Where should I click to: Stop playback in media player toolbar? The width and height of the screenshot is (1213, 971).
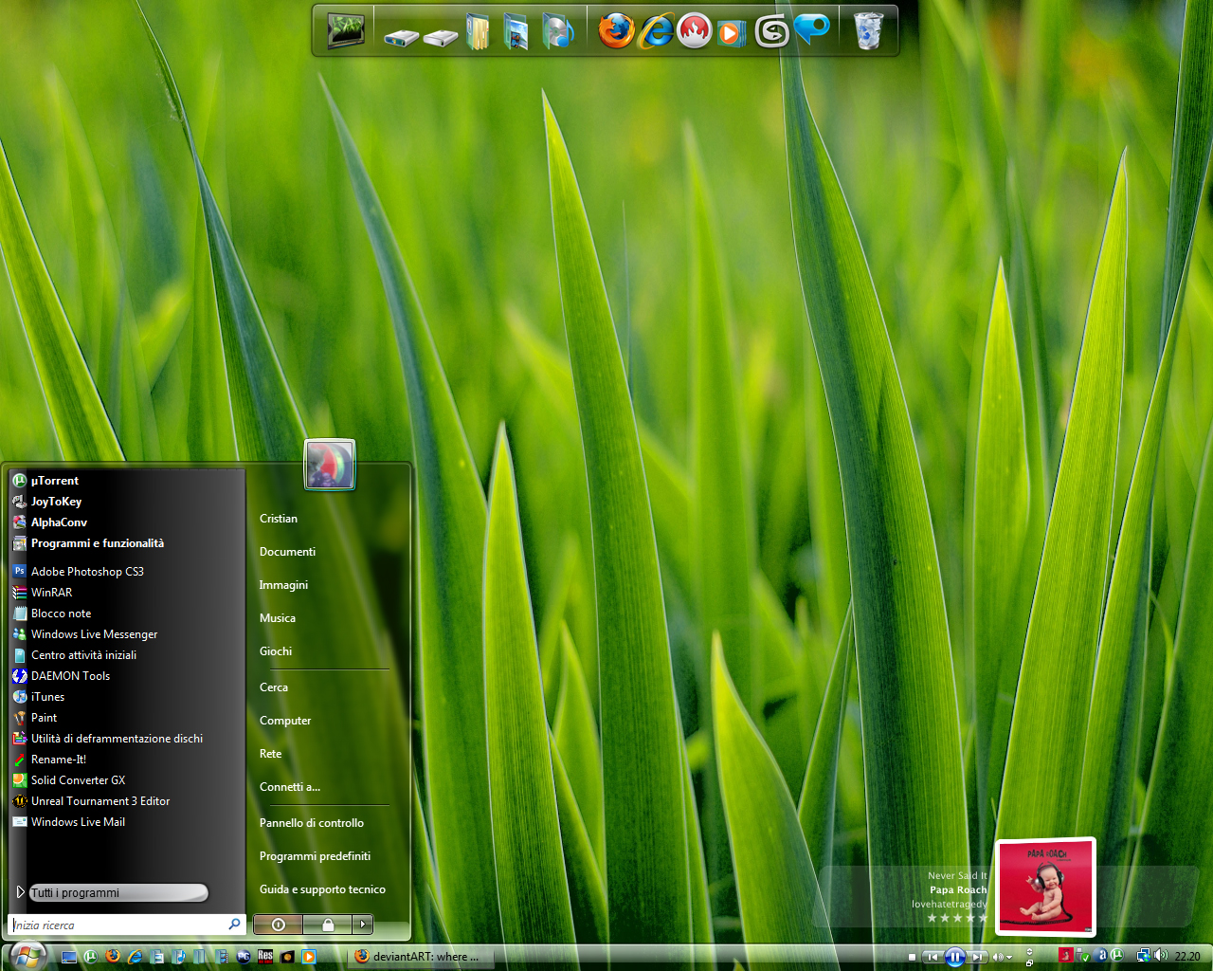click(912, 957)
